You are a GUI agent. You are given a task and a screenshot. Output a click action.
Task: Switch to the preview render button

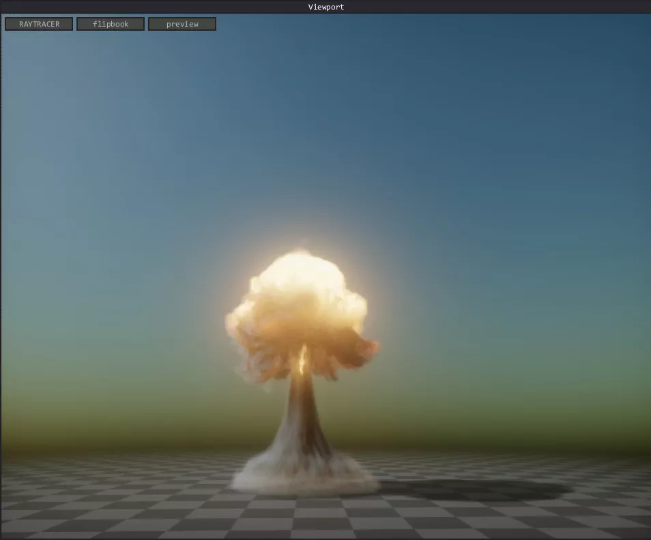(182, 24)
